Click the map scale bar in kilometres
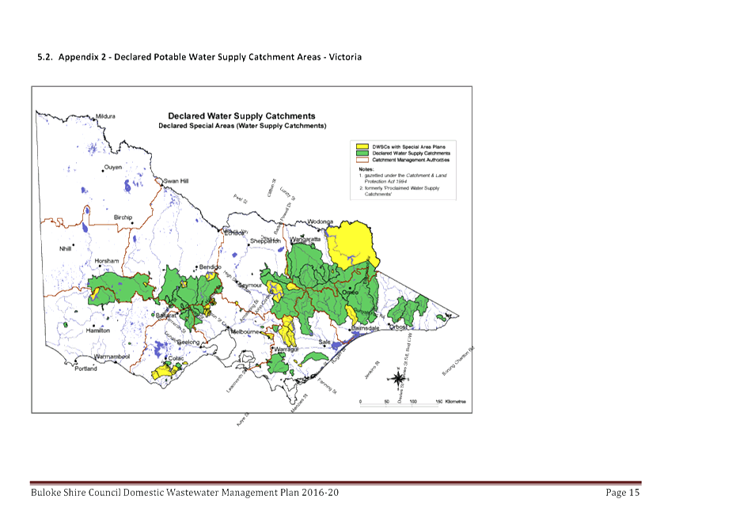Image resolution: width=736 pixels, height=507 pixels. click(x=400, y=403)
